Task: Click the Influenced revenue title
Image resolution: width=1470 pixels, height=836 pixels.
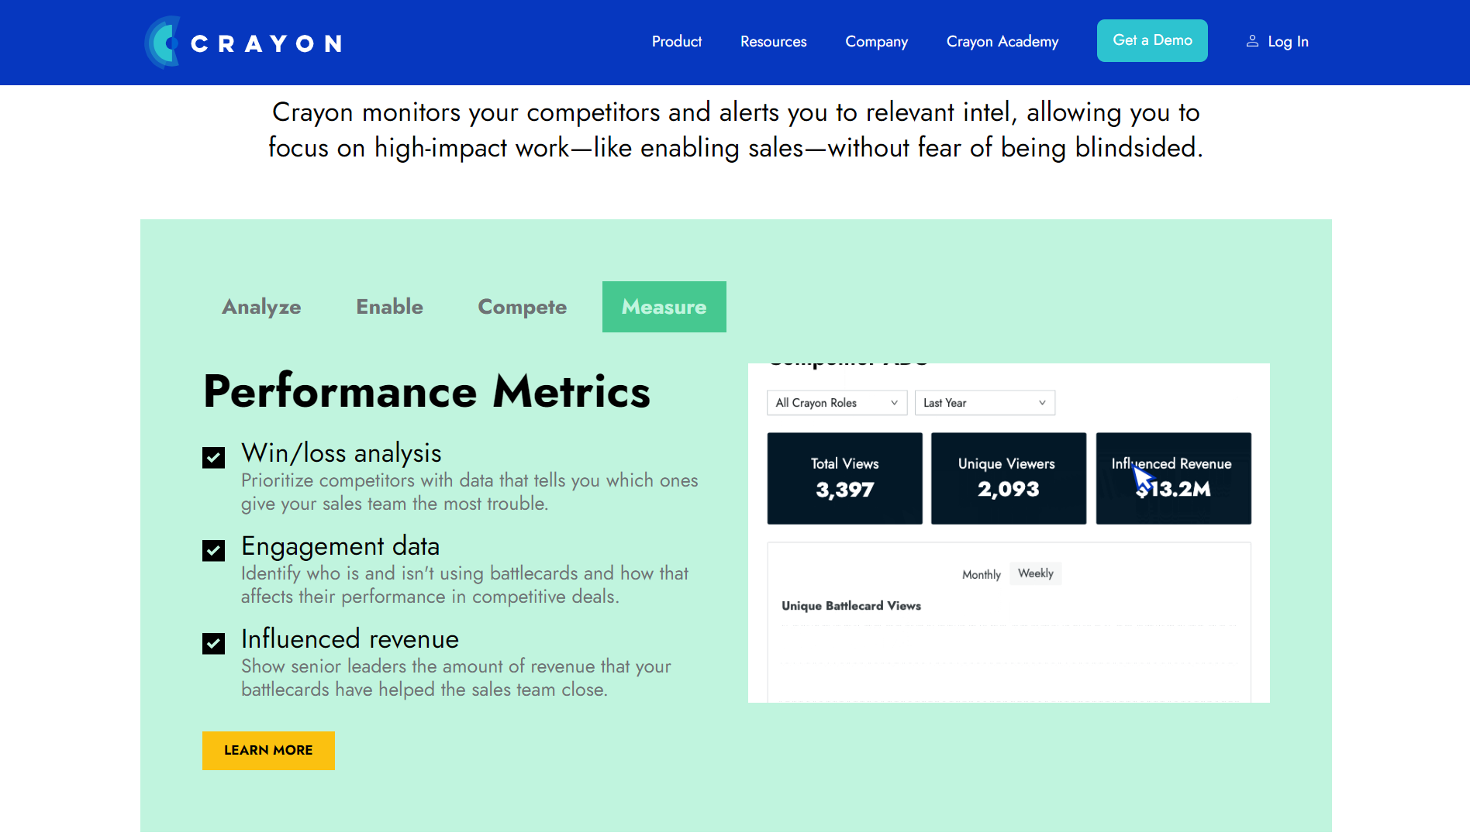Action: coord(350,639)
